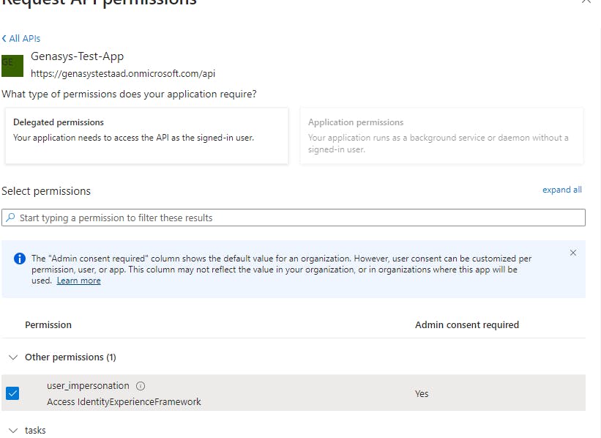Open the Learn more link

pos(78,281)
